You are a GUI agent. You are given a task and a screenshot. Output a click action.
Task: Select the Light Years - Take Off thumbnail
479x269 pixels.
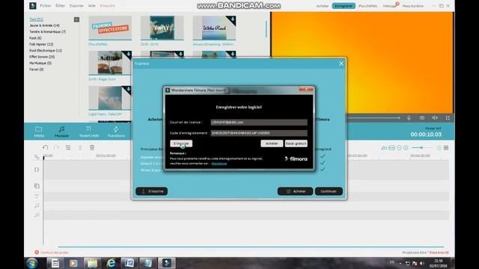[110, 98]
